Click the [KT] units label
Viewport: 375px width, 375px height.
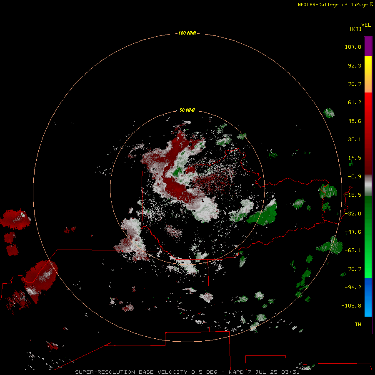tap(355, 29)
